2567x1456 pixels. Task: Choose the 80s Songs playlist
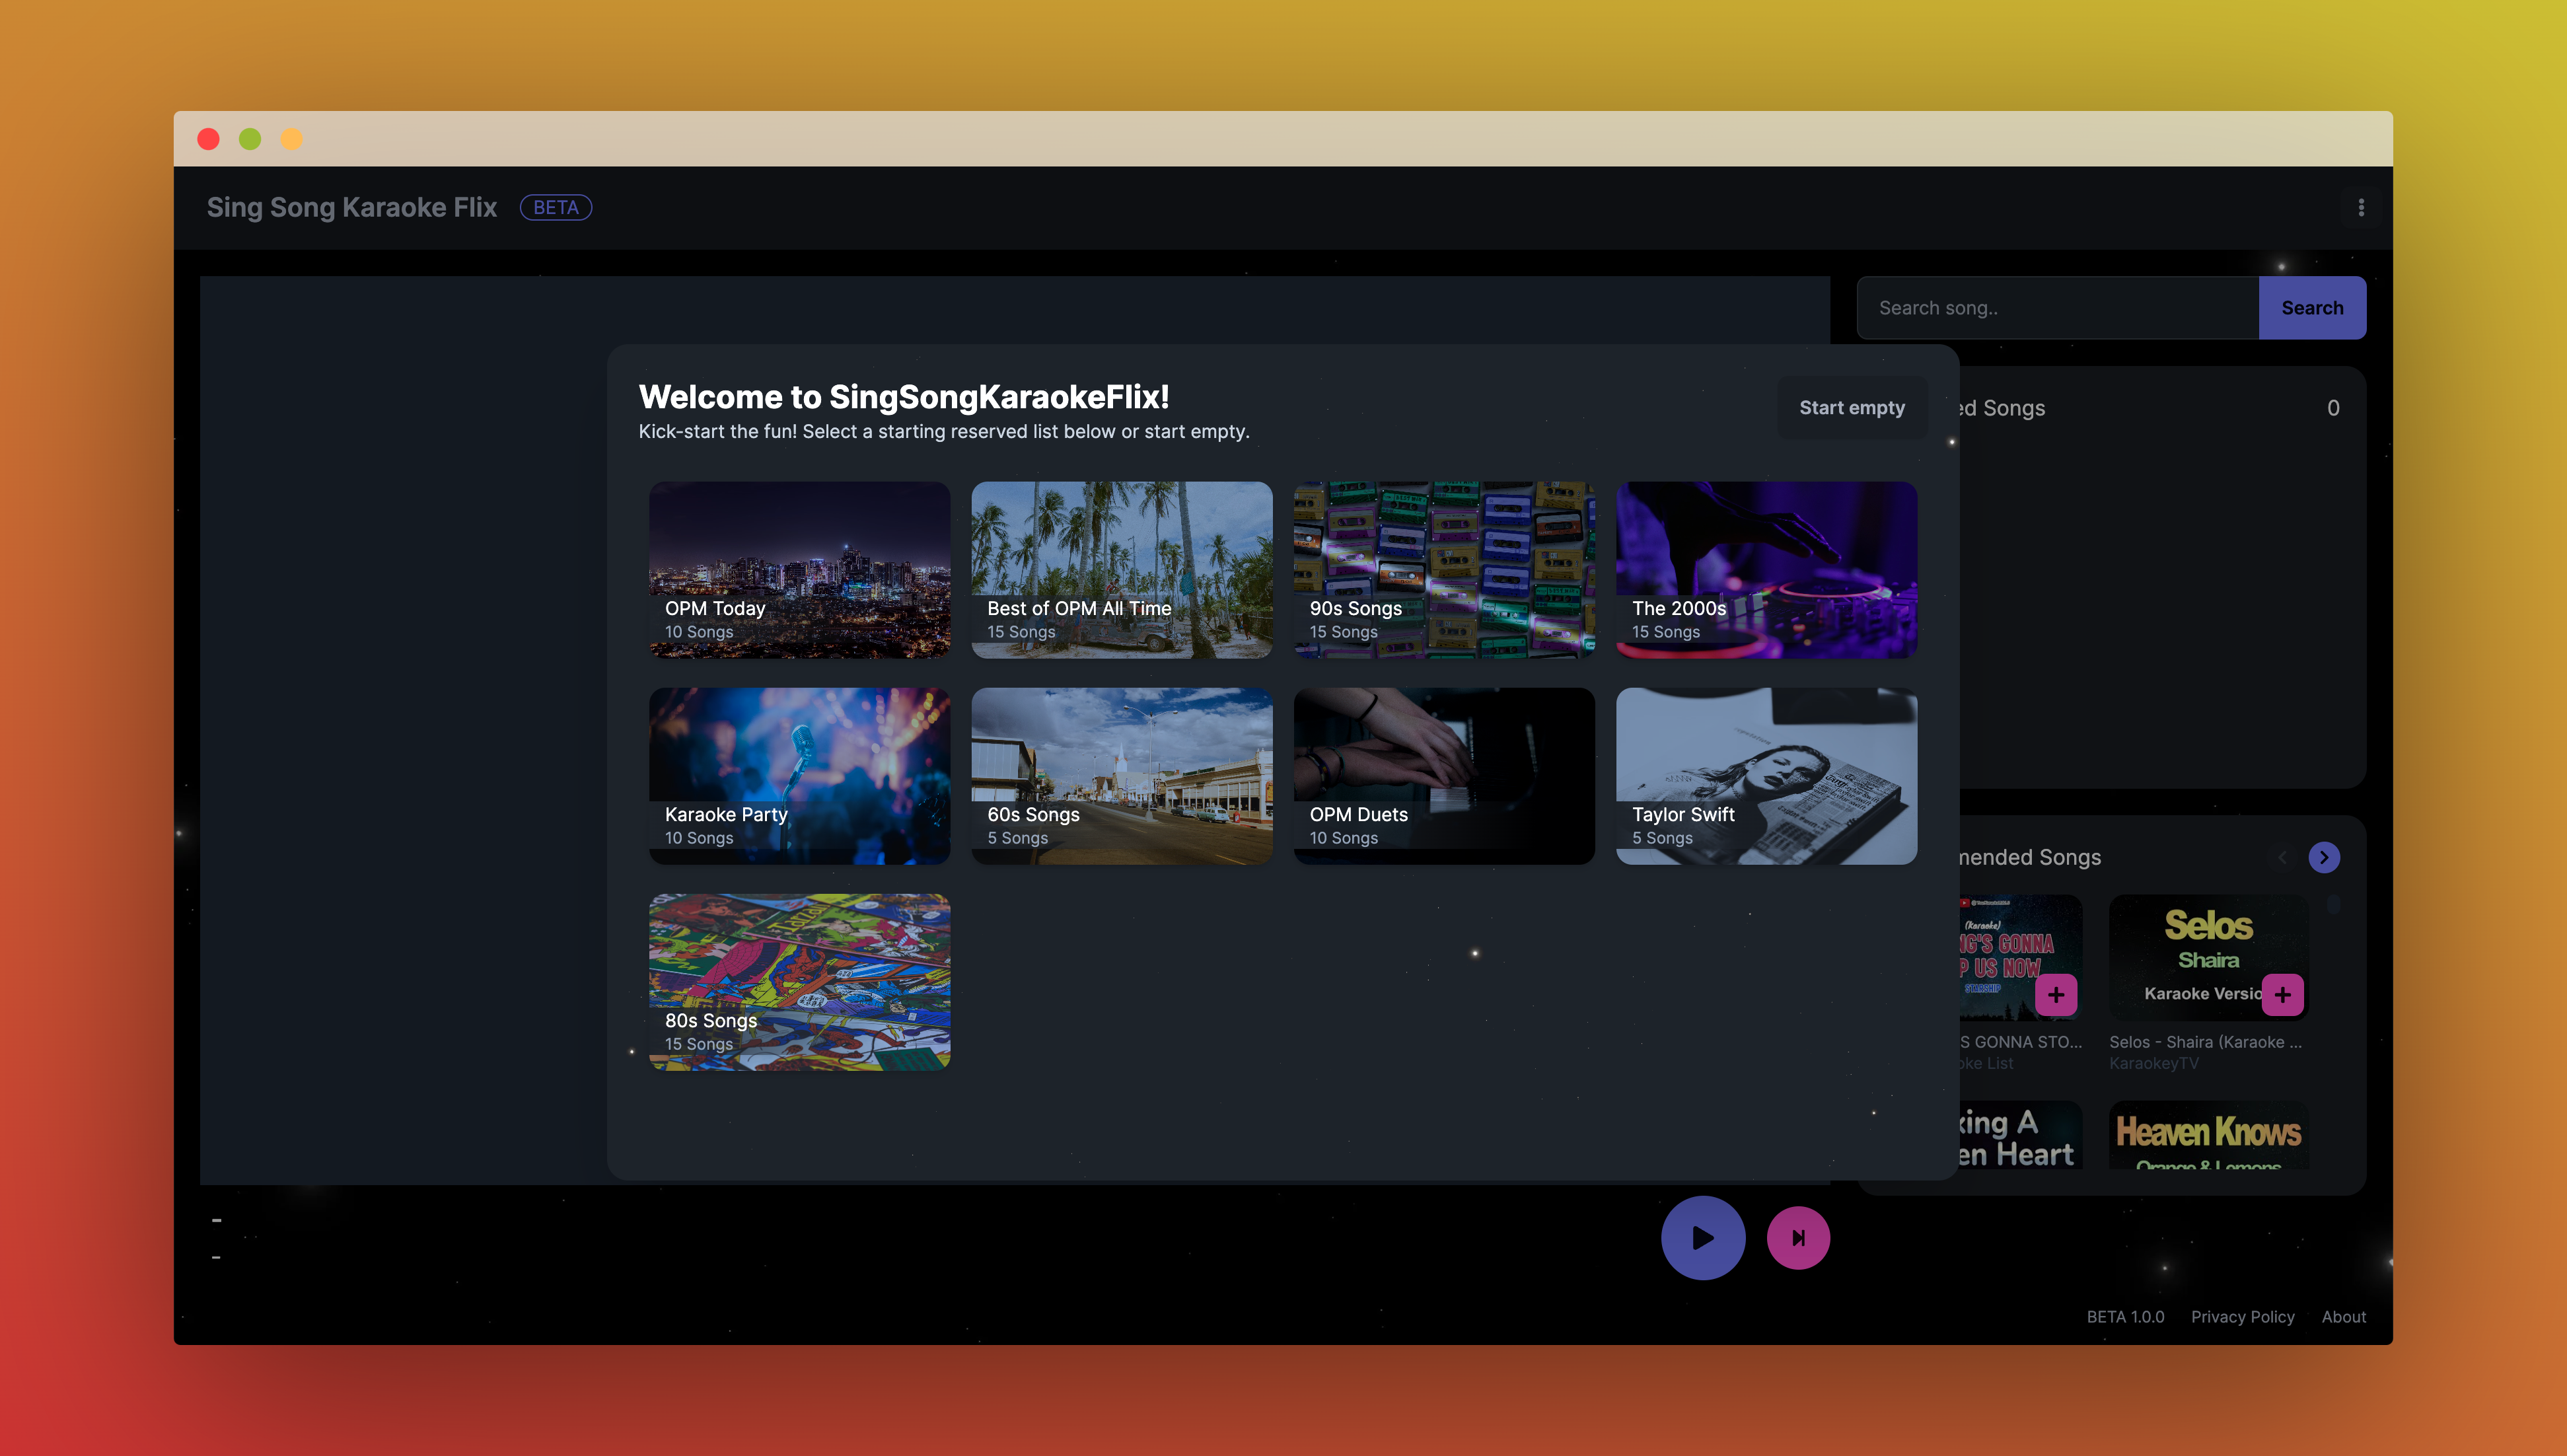[x=799, y=982]
